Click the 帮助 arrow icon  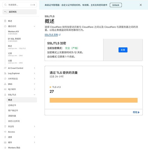coord(139,112)
